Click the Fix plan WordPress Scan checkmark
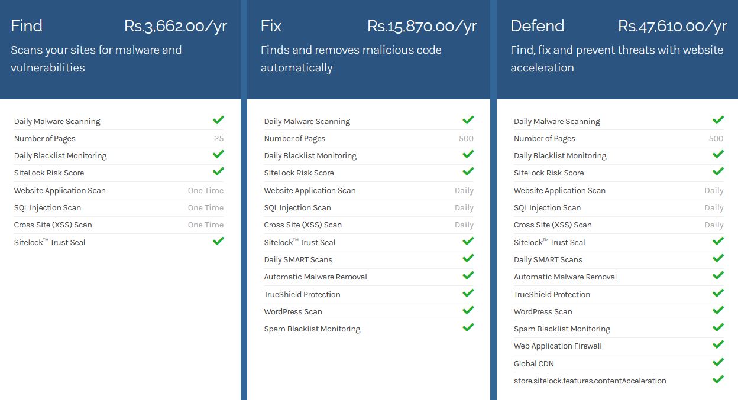738x400 pixels. [x=468, y=310]
